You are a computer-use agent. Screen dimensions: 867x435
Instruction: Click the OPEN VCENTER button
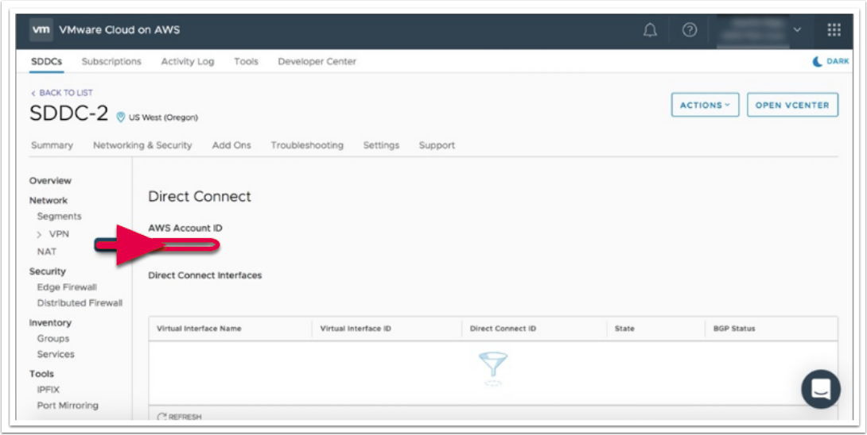point(792,105)
